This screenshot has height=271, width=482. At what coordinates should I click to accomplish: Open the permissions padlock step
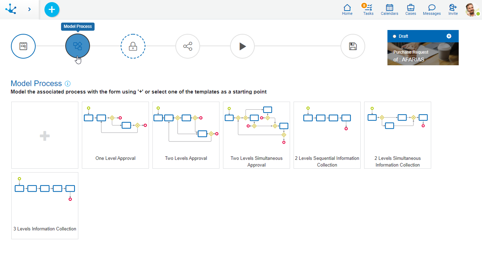coord(133,46)
